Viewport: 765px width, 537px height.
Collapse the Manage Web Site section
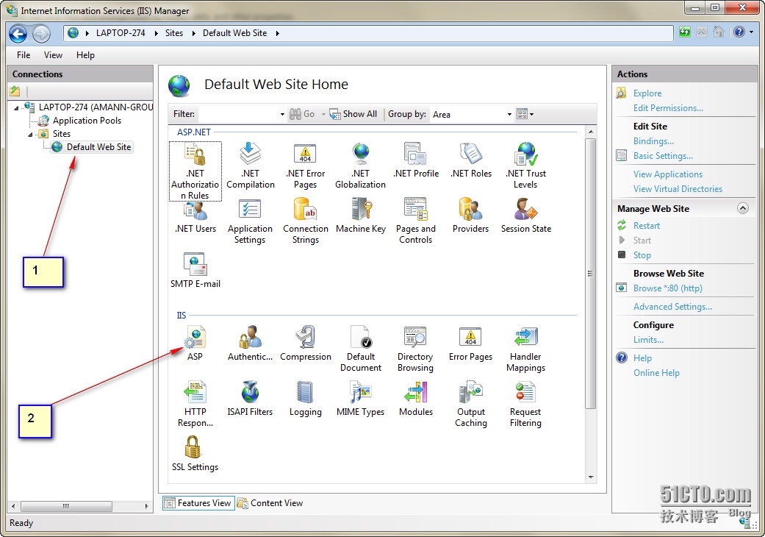(x=742, y=208)
